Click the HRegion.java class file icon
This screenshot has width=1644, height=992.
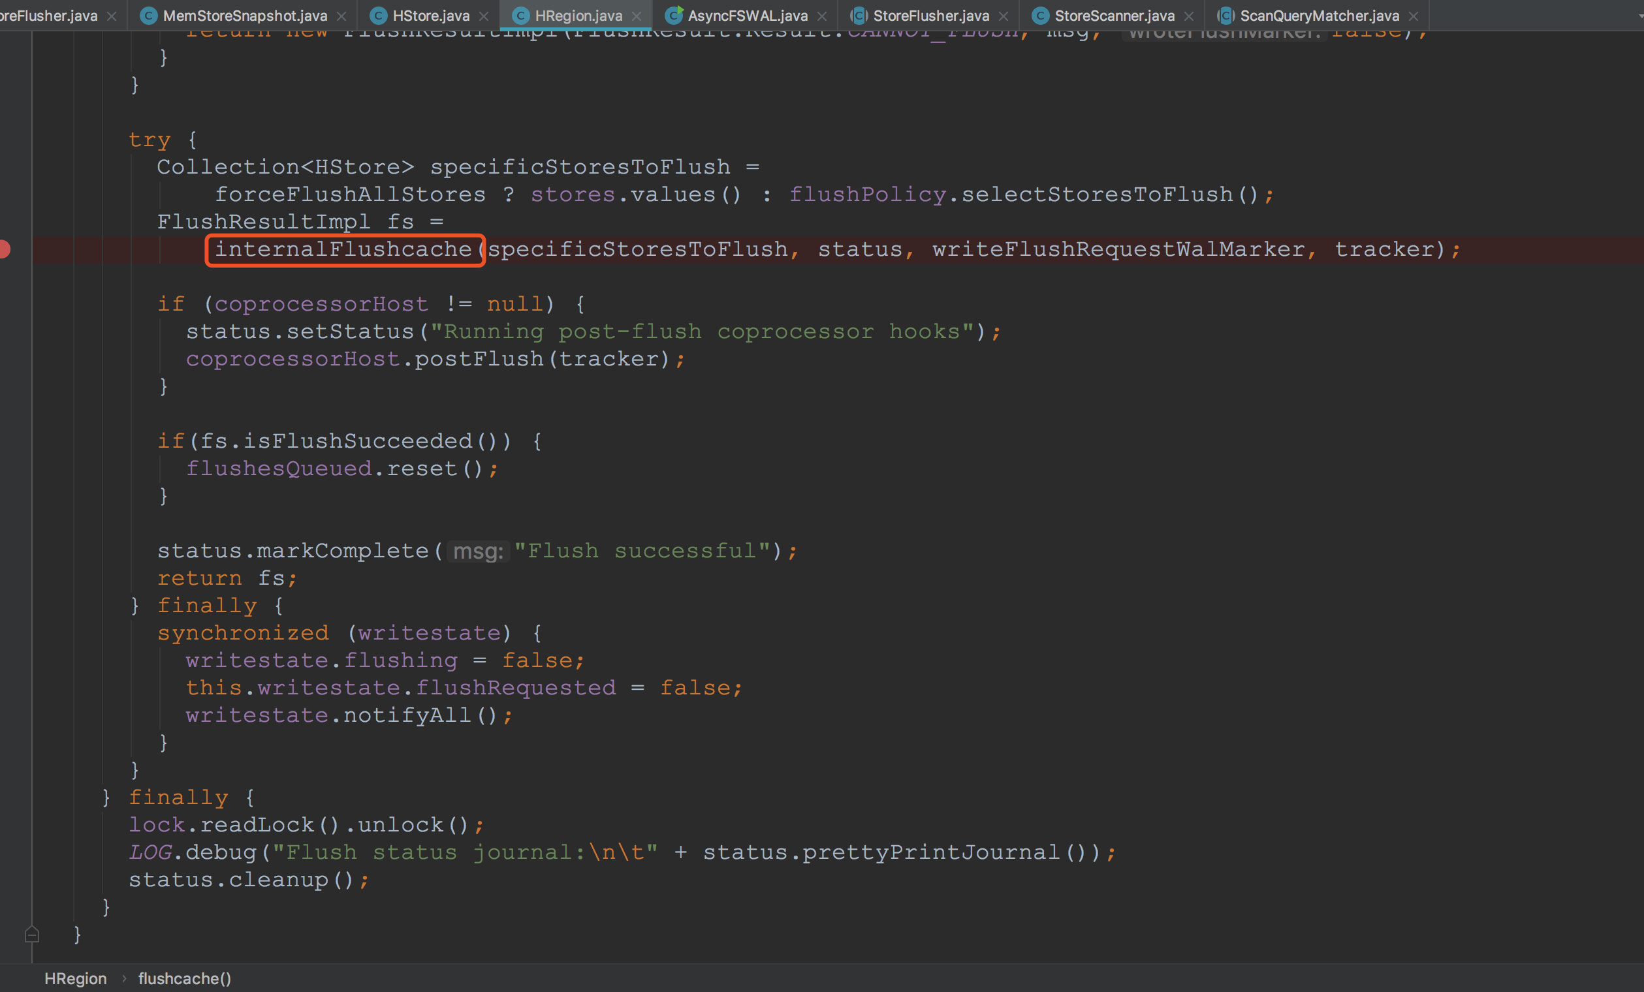pos(520,16)
